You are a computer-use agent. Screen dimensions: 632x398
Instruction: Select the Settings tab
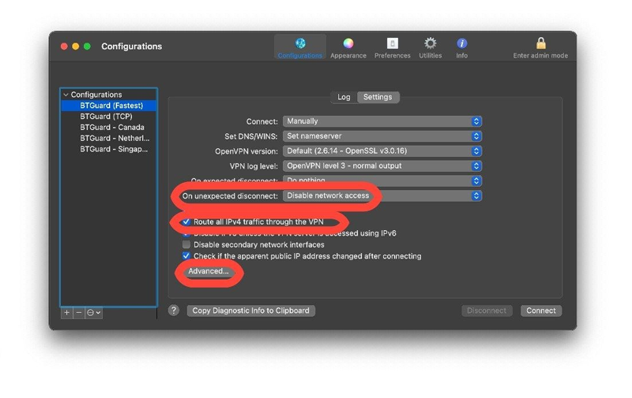(x=378, y=97)
